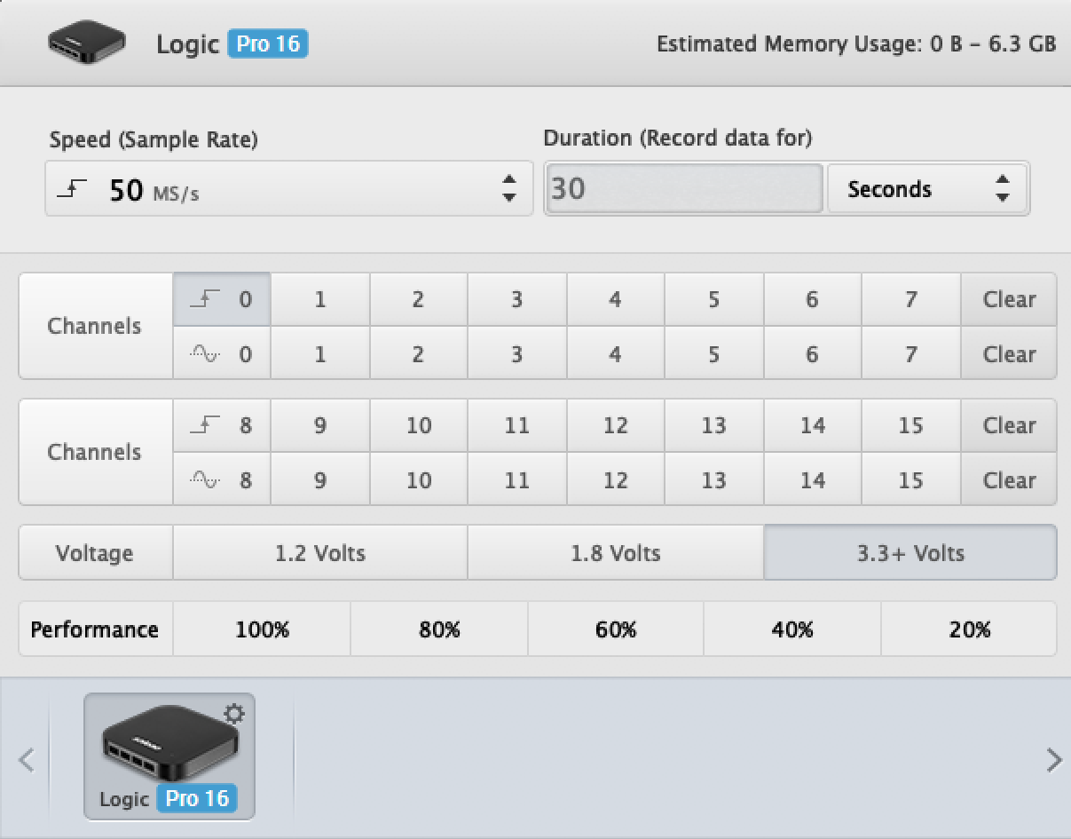
Task: Enable digital channel 9
Action: [x=320, y=425]
